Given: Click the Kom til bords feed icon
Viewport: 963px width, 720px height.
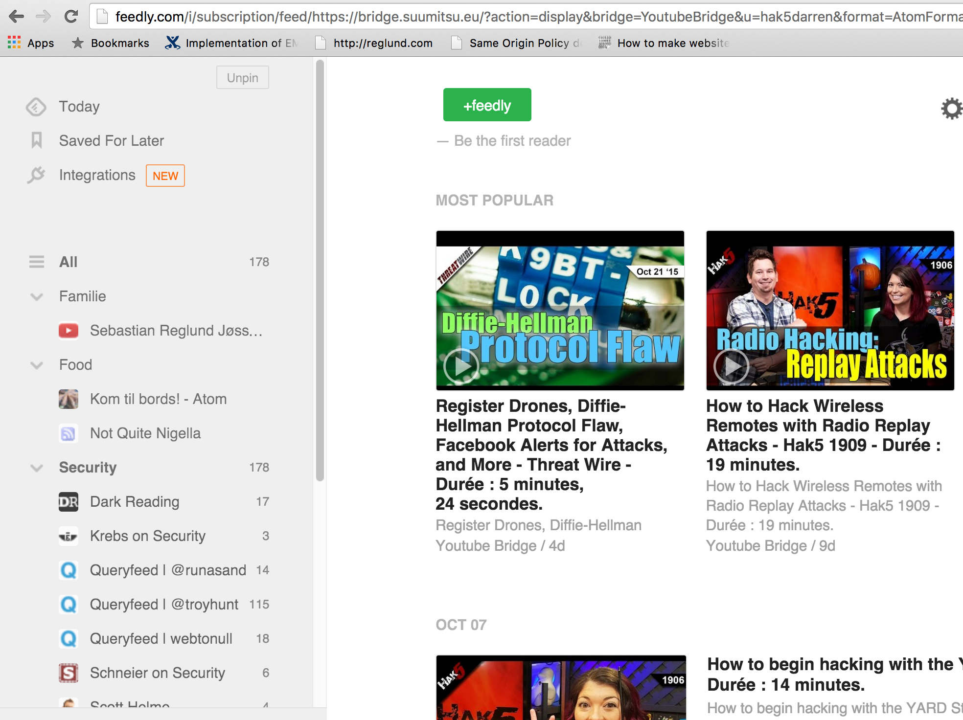Looking at the screenshot, I should click(x=69, y=399).
